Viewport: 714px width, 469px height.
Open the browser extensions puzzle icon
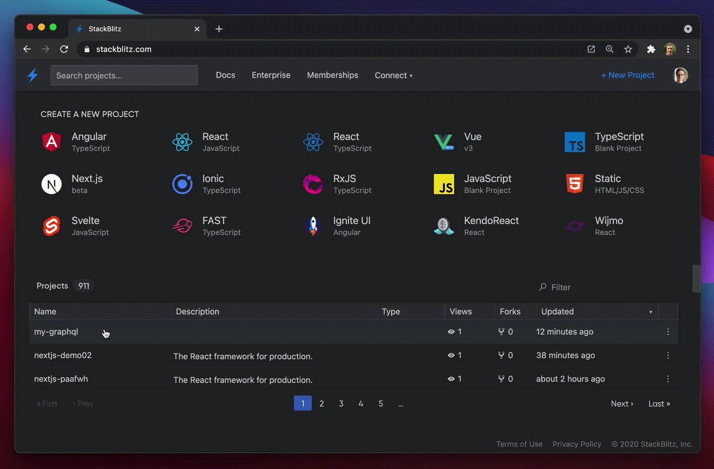(651, 49)
